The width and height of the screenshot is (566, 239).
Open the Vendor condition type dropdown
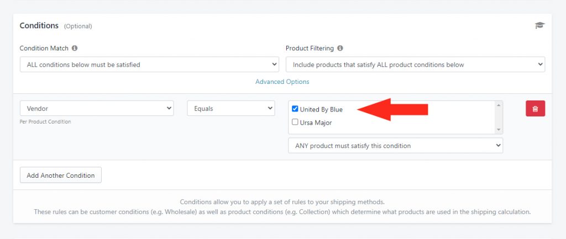pos(97,108)
